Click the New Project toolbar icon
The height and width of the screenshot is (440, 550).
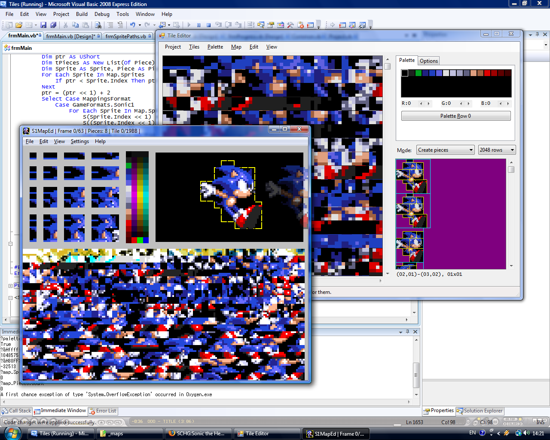click(x=9, y=25)
